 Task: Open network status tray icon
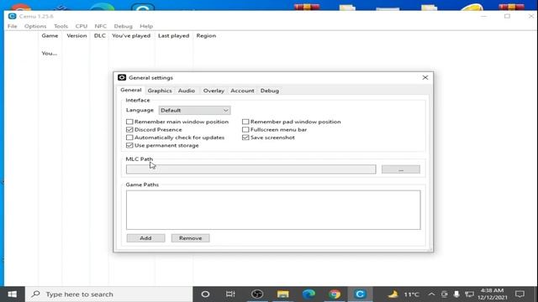[x=469, y=294]
